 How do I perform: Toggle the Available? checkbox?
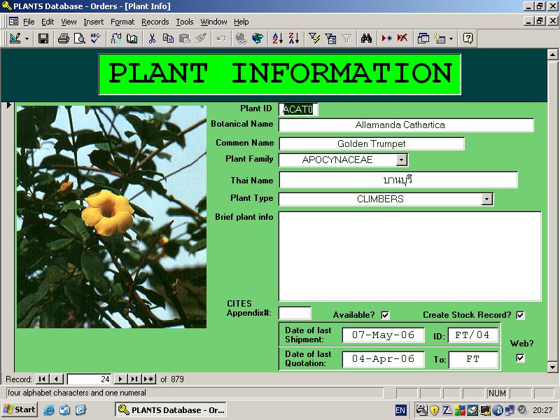[385, 315]
